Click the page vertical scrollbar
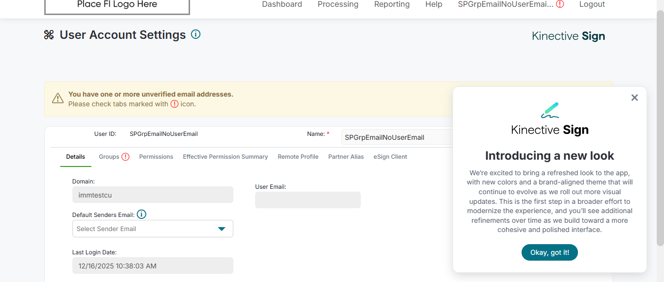 pyautogui.click(x=660, y=128)
